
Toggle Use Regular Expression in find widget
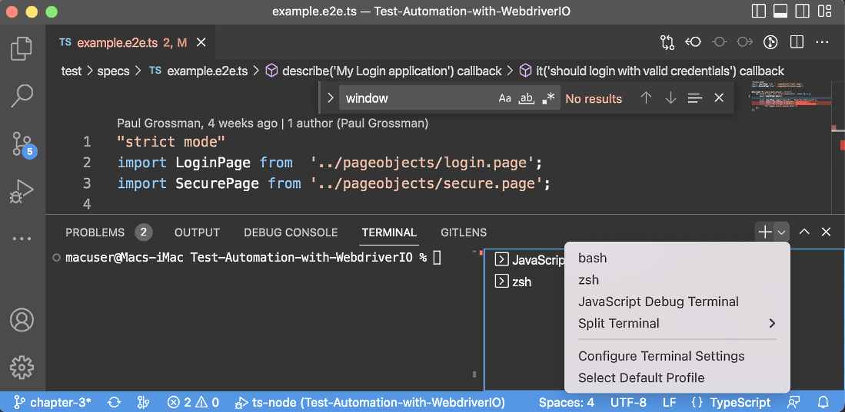[x=547, y=98]
